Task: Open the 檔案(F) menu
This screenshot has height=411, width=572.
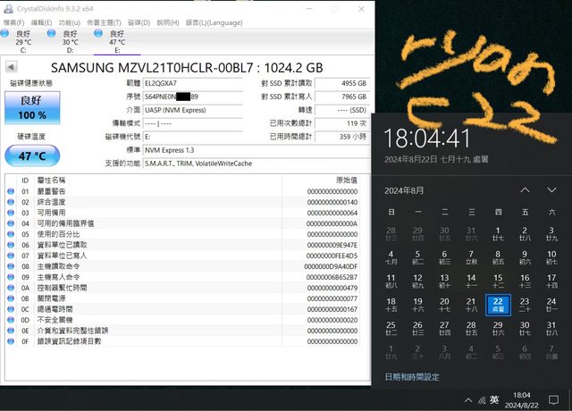Action: point(14,21)
